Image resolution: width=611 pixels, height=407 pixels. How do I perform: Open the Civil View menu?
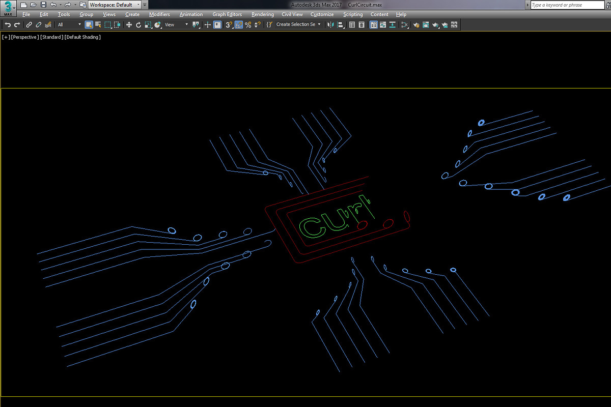coord(292,14)
